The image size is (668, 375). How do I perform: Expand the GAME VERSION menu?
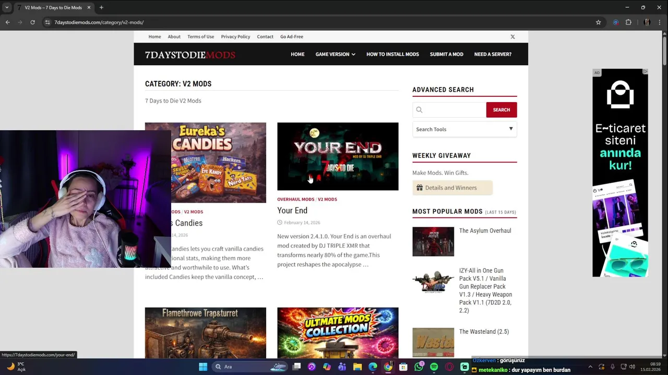[335, 54]
